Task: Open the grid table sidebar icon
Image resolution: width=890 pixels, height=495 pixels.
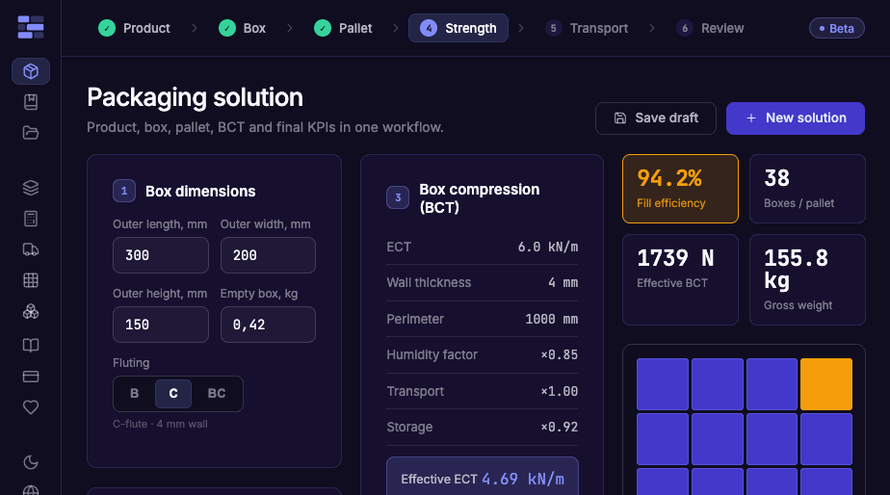Action: point(31,280)
